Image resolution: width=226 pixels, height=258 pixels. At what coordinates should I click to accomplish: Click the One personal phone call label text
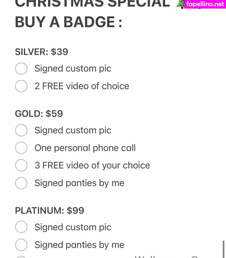(x=85, y=148)
